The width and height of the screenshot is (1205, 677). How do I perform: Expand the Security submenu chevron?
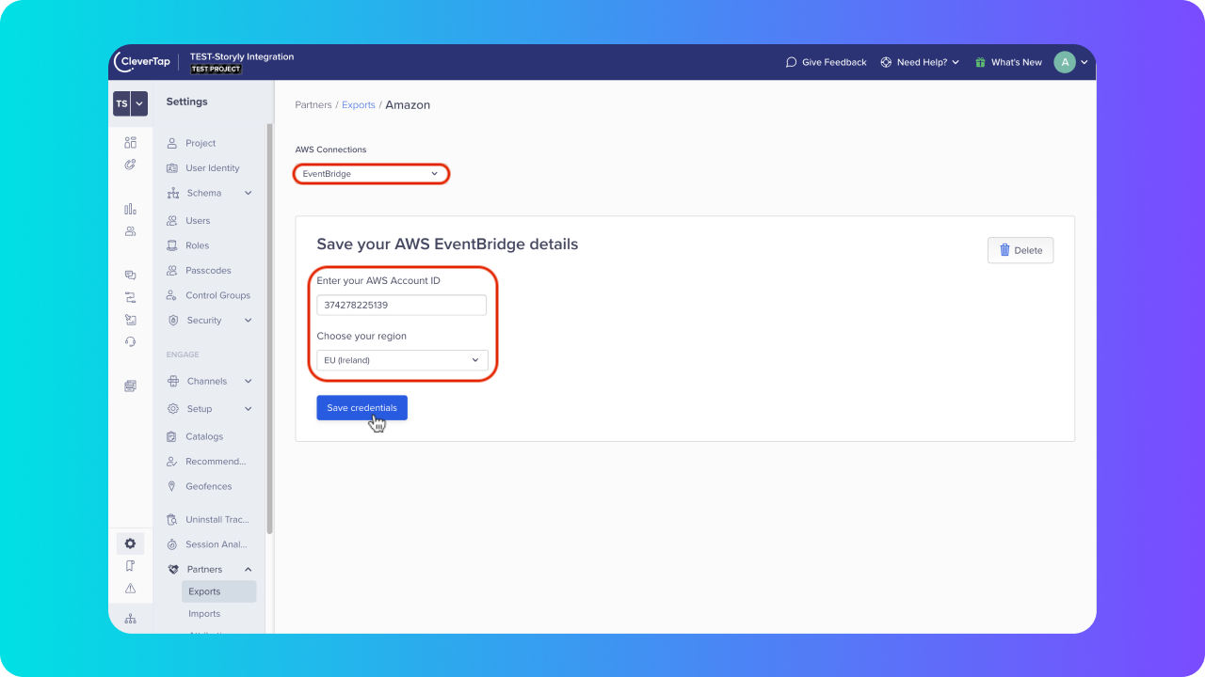point(249,320)
